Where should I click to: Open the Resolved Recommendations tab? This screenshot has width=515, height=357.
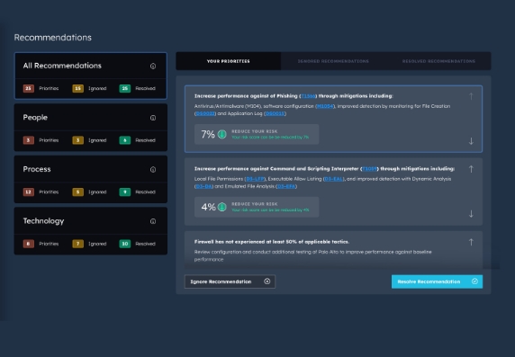(x=438, y=61)
